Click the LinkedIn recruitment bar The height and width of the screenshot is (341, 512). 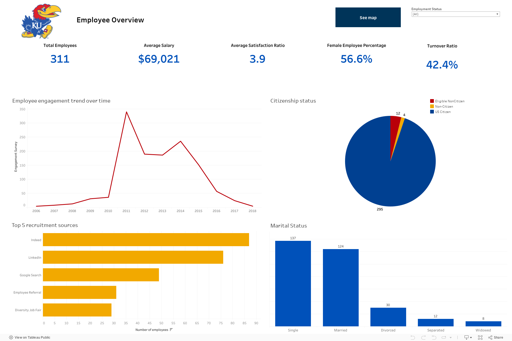133,257
